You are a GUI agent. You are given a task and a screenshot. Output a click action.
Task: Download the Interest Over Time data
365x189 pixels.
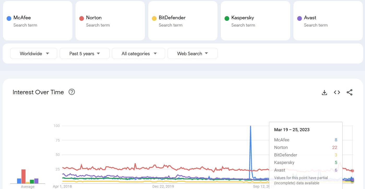click(x=324, y=92)
